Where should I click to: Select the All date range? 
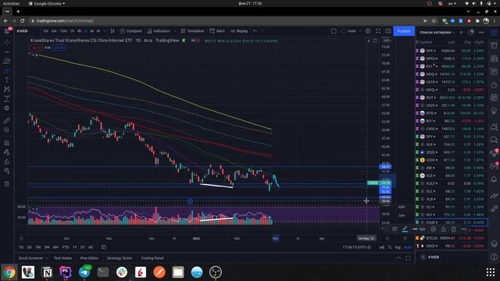click(91, 247)
